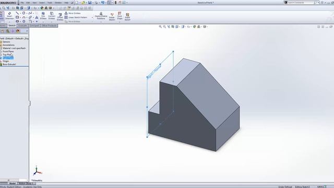Click Mirror Entities in the ribbon
Viewport: 334px width, 188px height.
coord(73,13)
